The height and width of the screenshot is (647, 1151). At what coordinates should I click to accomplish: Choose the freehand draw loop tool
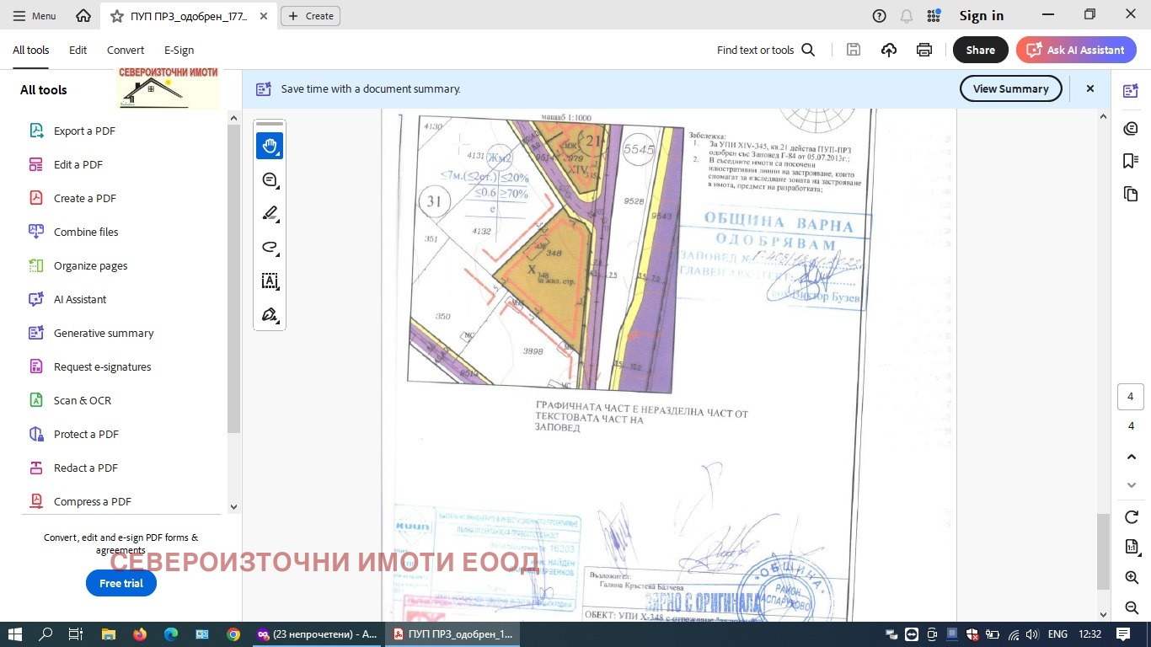point(270,247)
